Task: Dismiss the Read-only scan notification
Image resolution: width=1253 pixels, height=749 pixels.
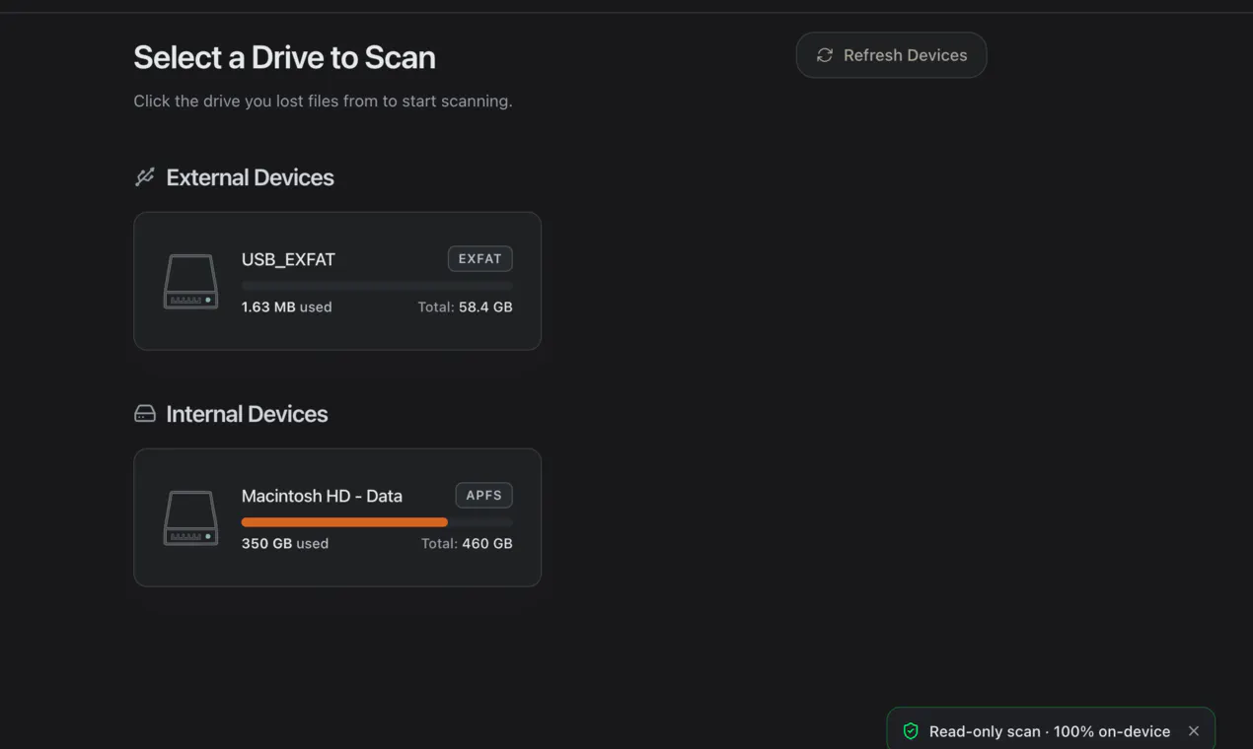Action: point(1194,731)
